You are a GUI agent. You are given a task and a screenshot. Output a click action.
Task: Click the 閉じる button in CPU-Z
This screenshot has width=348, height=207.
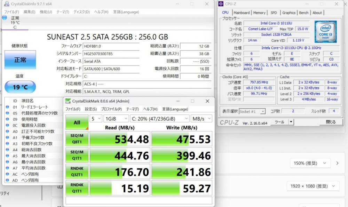point(330,122)
